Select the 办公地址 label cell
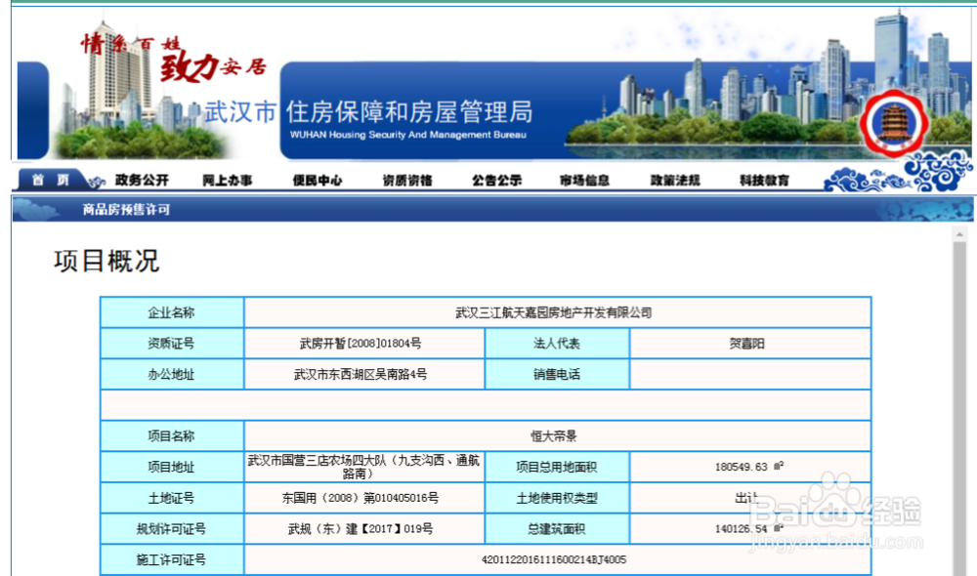Image resolution: width=977 pixels, height=576 pixels. (x=171, y=374)
